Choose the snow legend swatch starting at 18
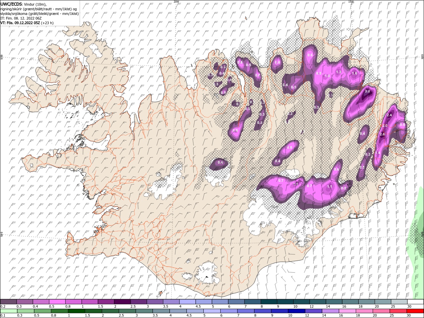 367,301
